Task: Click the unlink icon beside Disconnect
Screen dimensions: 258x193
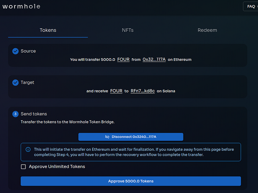Action: click(107, 137)
